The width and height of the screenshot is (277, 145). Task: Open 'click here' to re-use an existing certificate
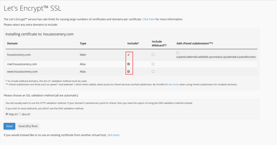[113, 135]
